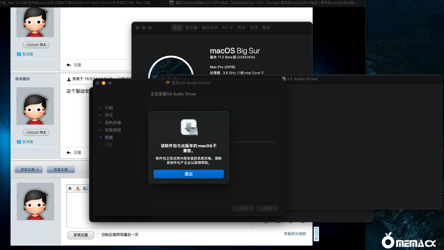Viewport: 444px width, 250px height.
Task: Click the font color A icon
Action: pyautogui.click(x=78, y=188)
